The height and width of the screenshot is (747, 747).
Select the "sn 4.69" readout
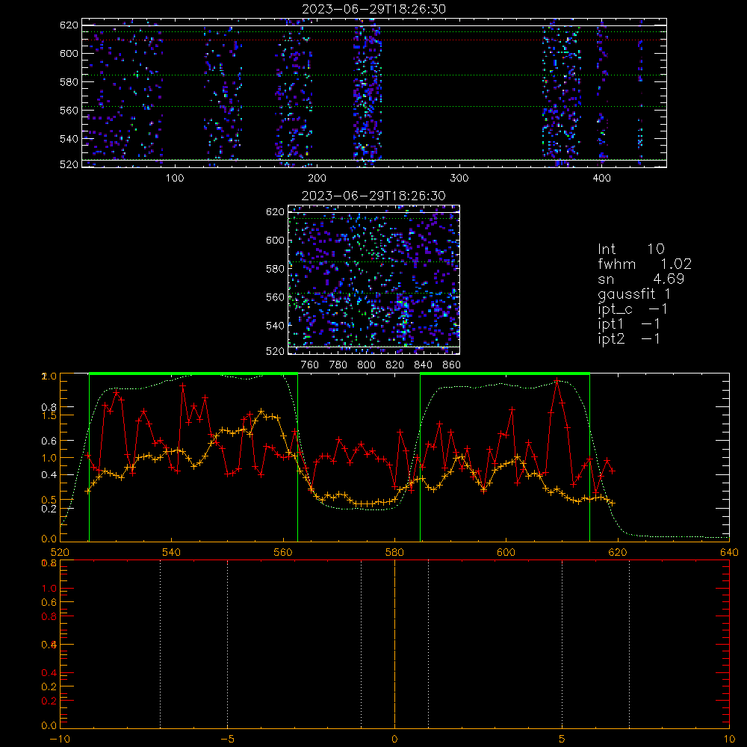641,279
